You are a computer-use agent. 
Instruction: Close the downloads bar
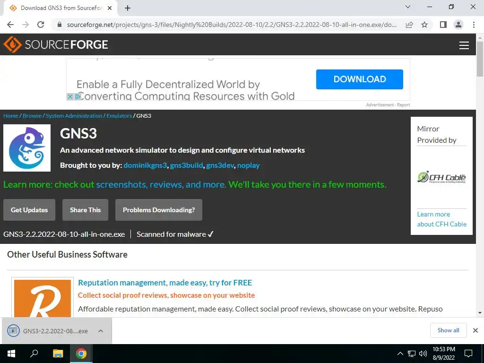tap(475, 330)
